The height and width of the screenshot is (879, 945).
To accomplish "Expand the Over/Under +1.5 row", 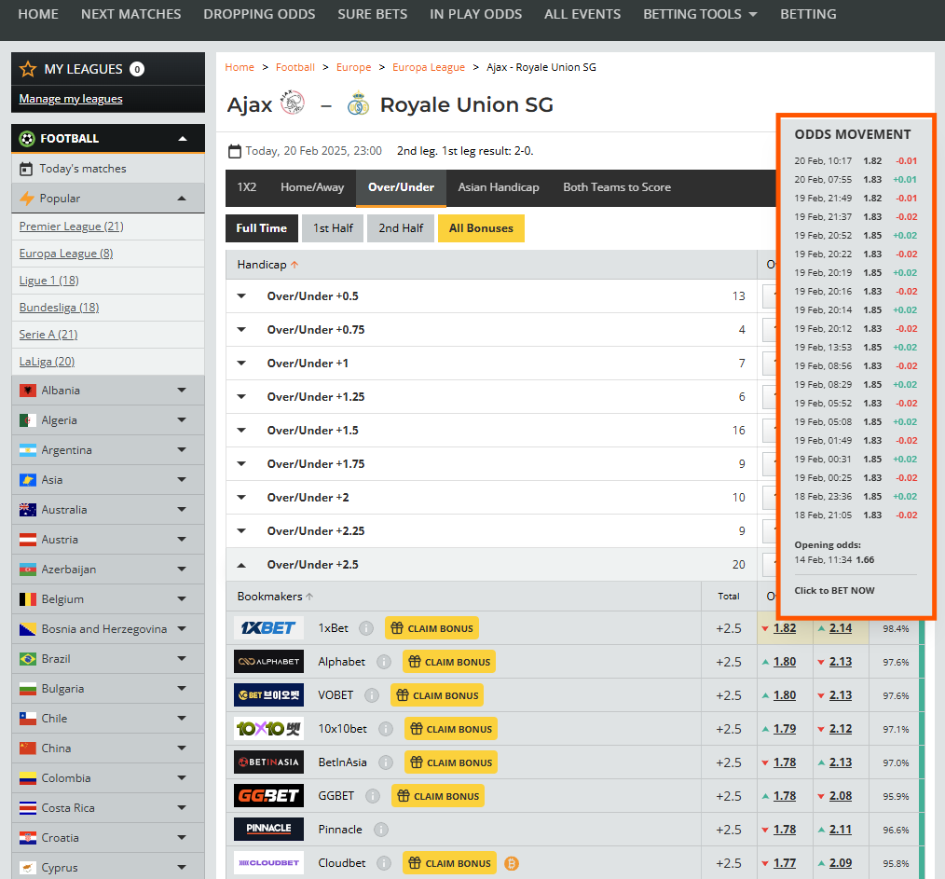I will pyautogui.click(x=241, y=431).
